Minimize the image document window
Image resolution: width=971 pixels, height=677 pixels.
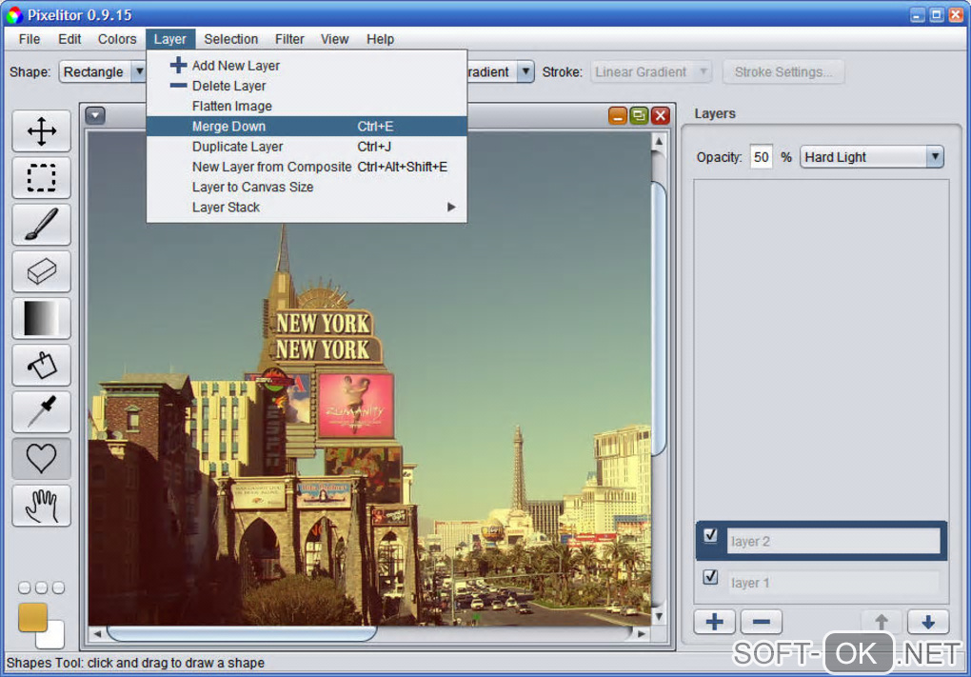click(618, 116)
